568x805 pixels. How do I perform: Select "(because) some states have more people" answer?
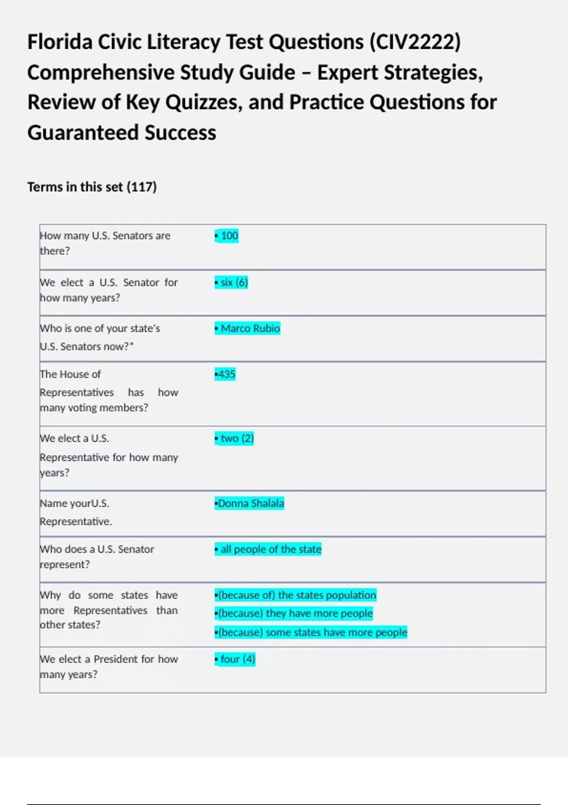pos(311,633)
